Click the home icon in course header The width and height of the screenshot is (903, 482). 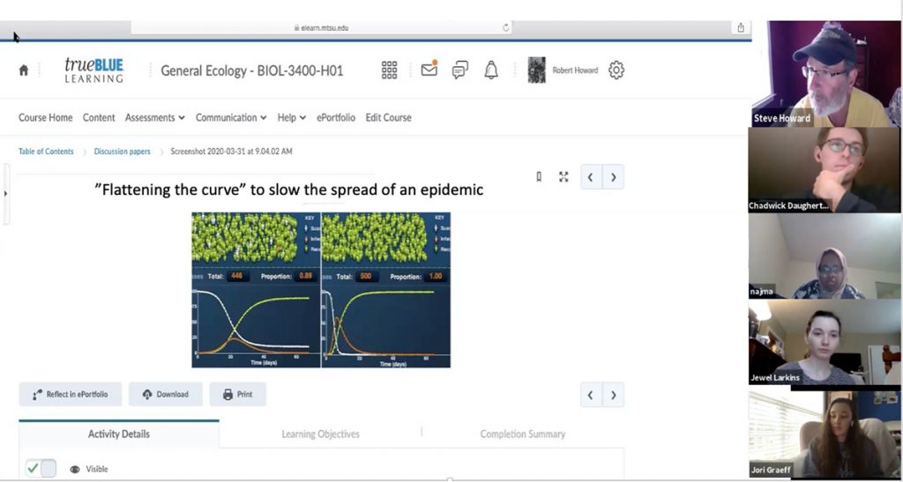pyautogui.click(x=24, y=70)
